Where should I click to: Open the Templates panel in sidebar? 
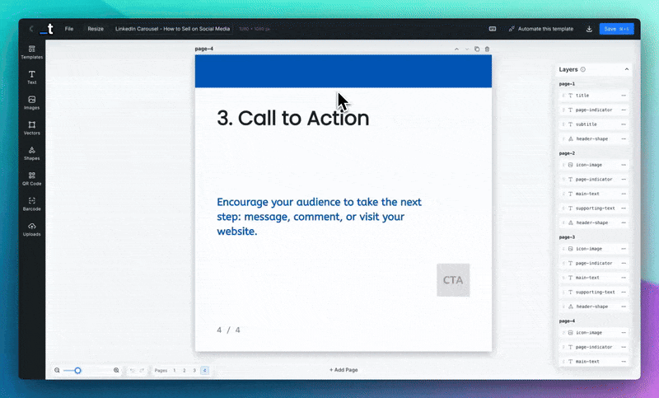tap(31, 53)
